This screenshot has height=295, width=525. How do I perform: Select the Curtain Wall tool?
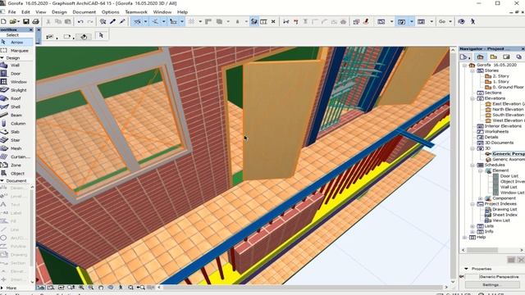point(16,157)
